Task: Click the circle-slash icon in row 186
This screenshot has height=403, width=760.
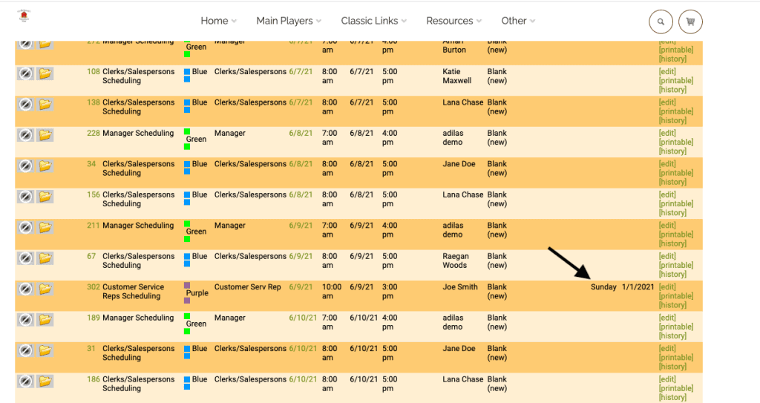Action: pos(26,381)
